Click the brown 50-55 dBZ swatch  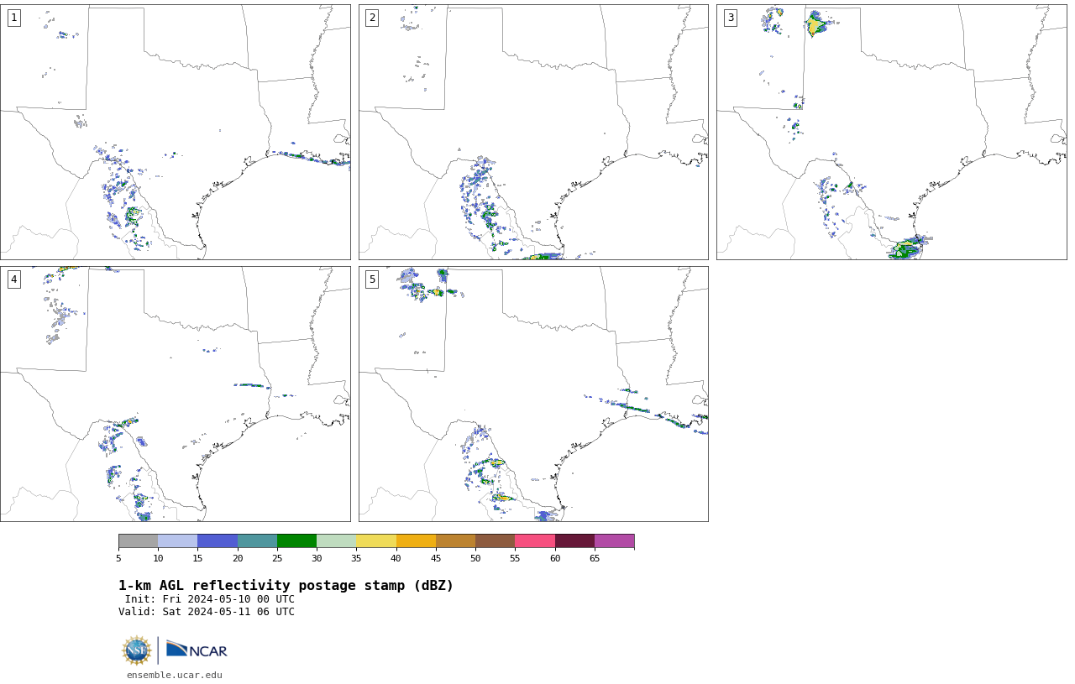tap(496, 540)
